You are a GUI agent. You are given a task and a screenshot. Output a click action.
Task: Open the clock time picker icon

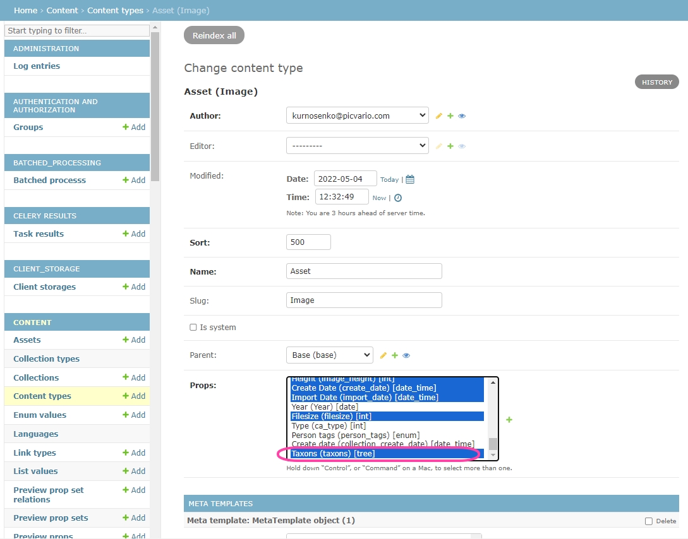click(398, 198)
